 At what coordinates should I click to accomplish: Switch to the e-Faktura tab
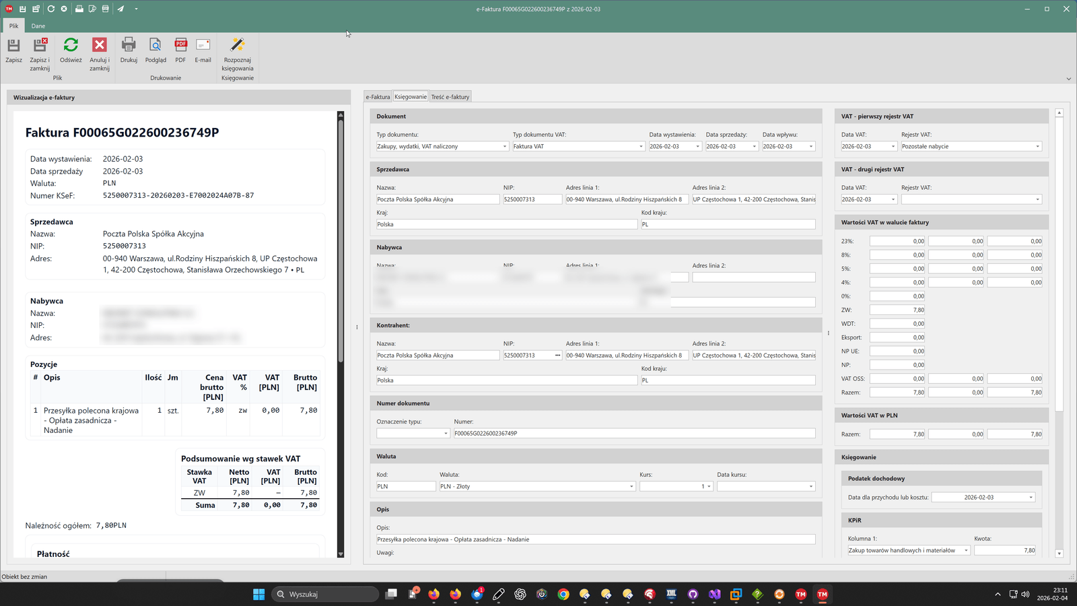378,97
